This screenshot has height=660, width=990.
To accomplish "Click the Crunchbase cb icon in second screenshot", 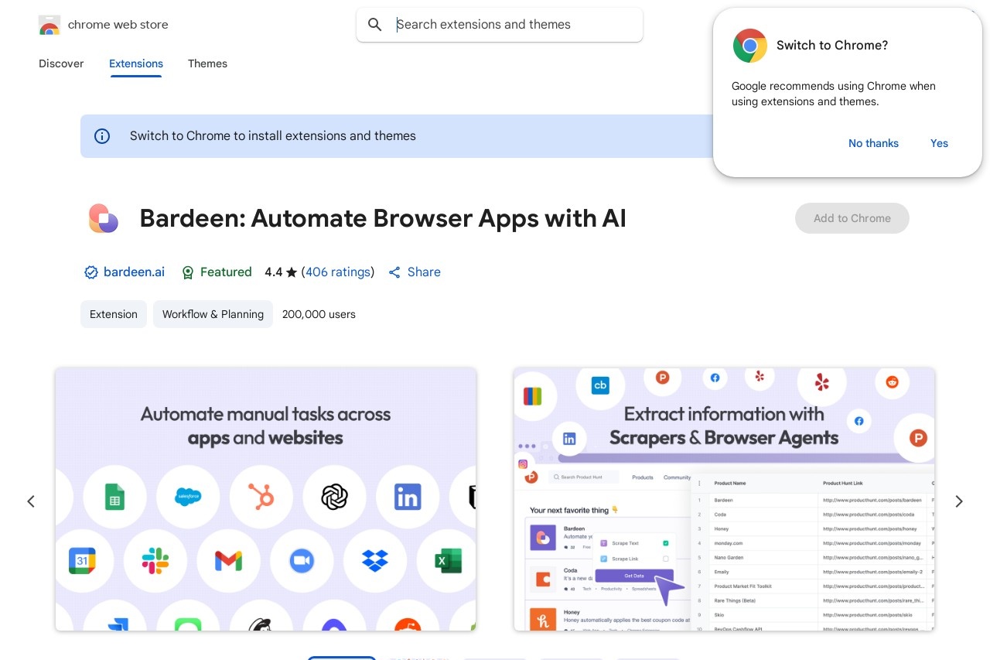I will (x=600, y=385).
